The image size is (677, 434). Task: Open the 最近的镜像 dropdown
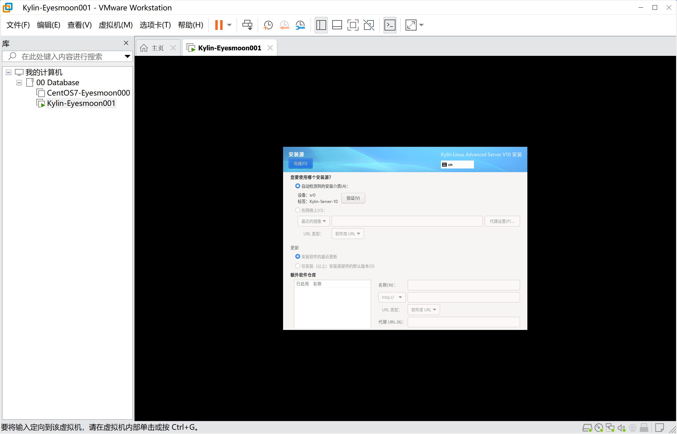(x=314, y=221)
